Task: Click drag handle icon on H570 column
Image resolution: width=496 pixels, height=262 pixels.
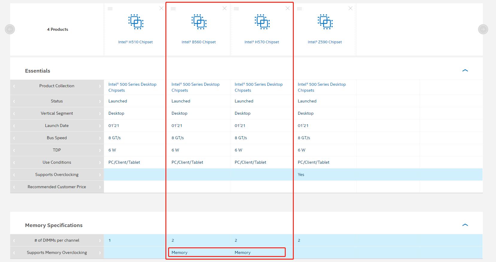Action: tap(236, 9)
